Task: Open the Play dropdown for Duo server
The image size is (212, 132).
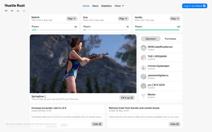Action: coord(123,18)
